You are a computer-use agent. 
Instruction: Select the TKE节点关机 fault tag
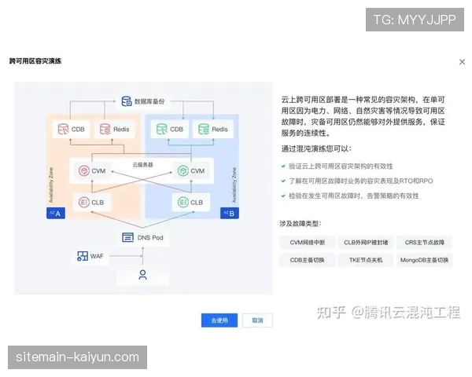coord(366,260)
